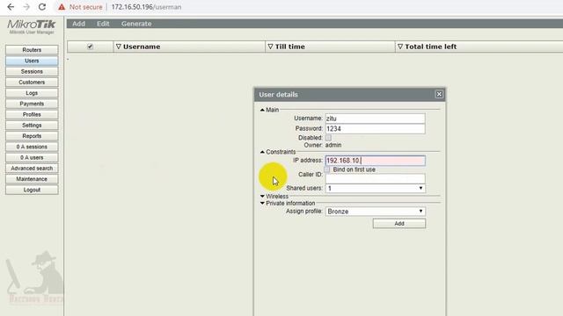Open the Reports section
Image resolution: width=563 pixels, height=316 pixels.
[32, 136]
